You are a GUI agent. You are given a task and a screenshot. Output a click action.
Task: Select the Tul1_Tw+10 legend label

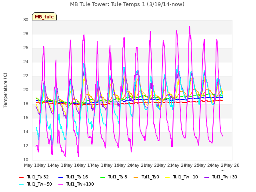[186, 177]
